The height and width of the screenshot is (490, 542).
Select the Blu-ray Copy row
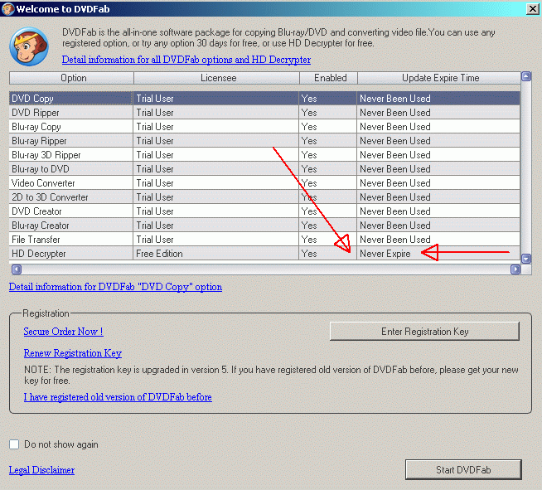point(264,127)
